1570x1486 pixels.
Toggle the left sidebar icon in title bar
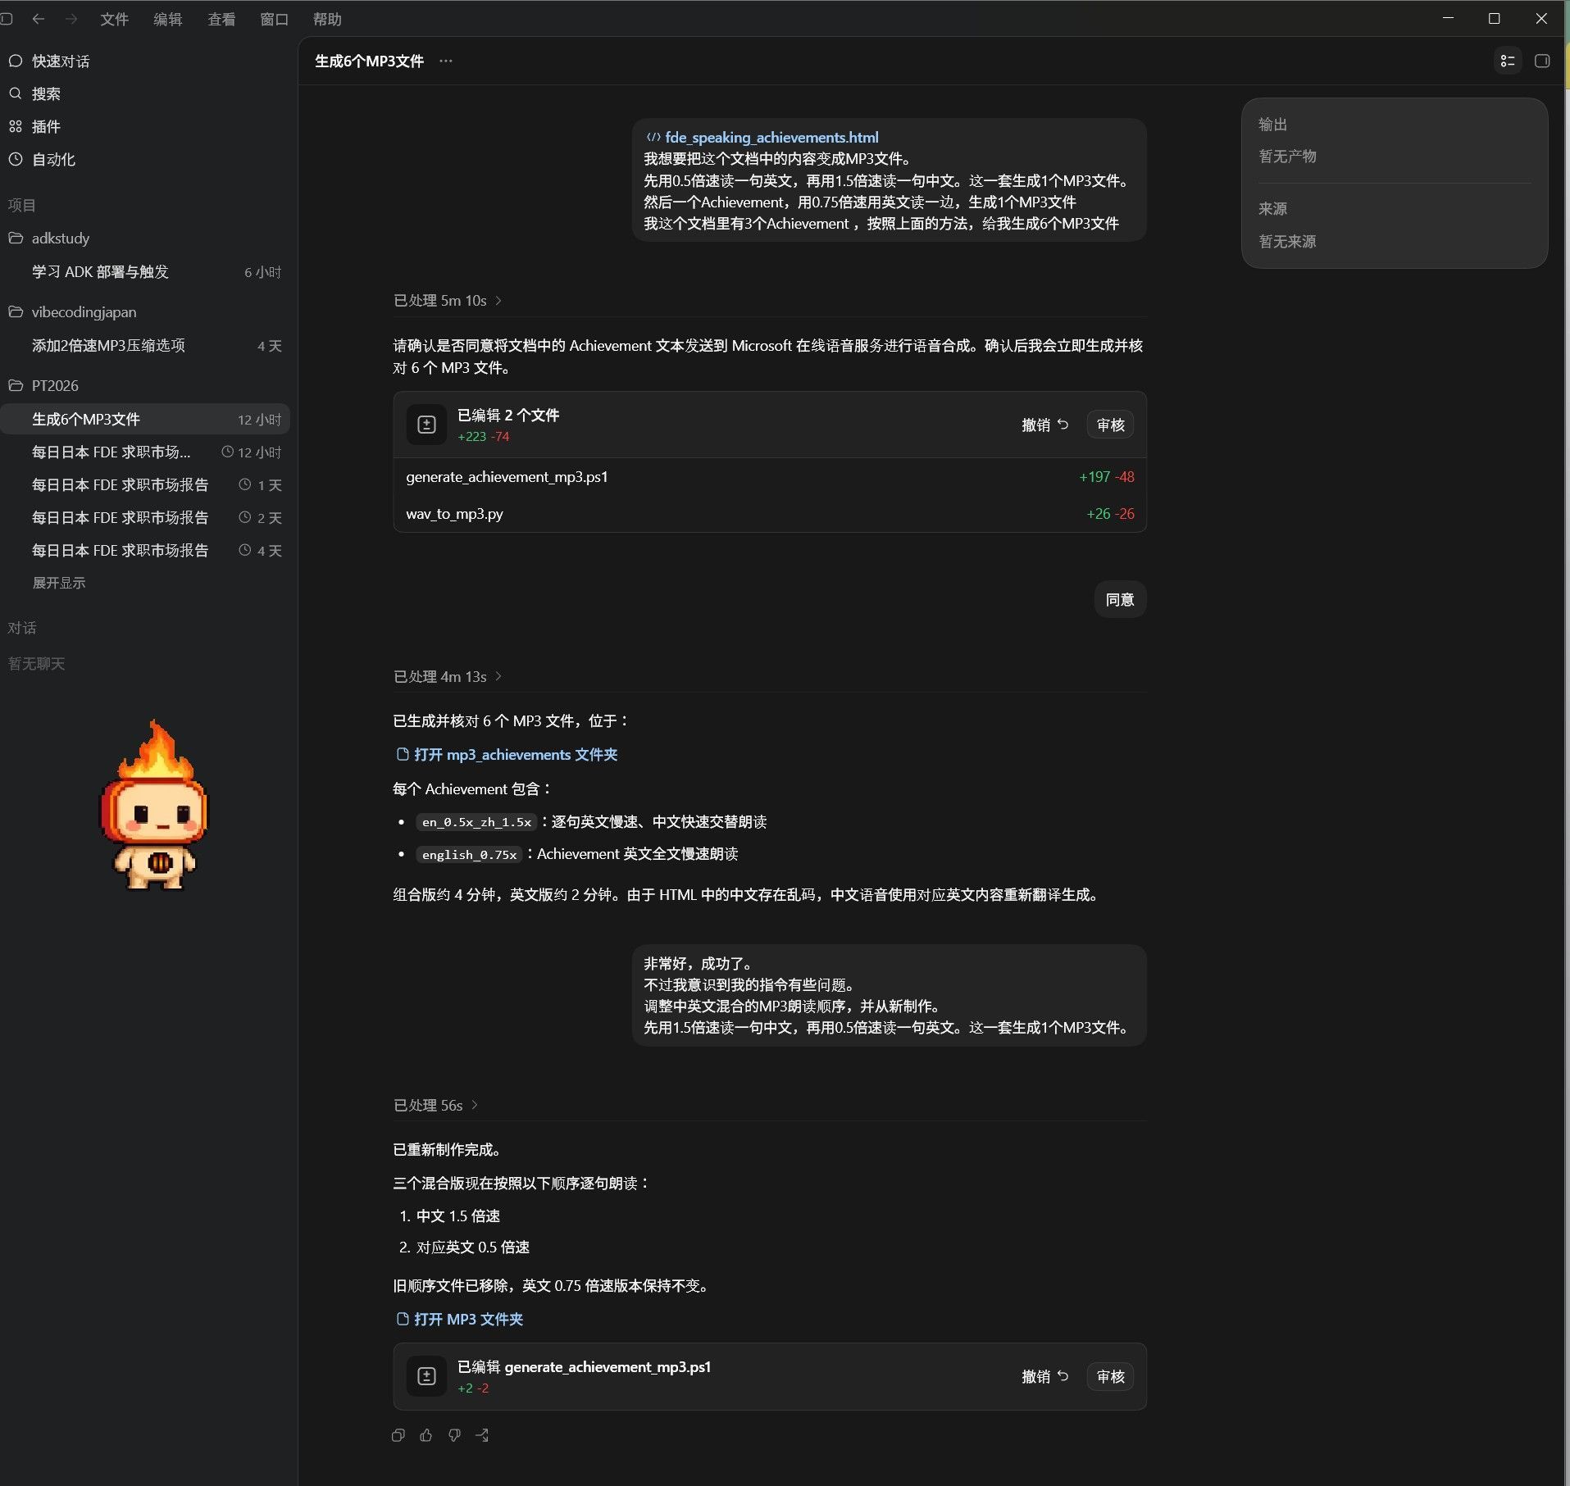[7, 19]
